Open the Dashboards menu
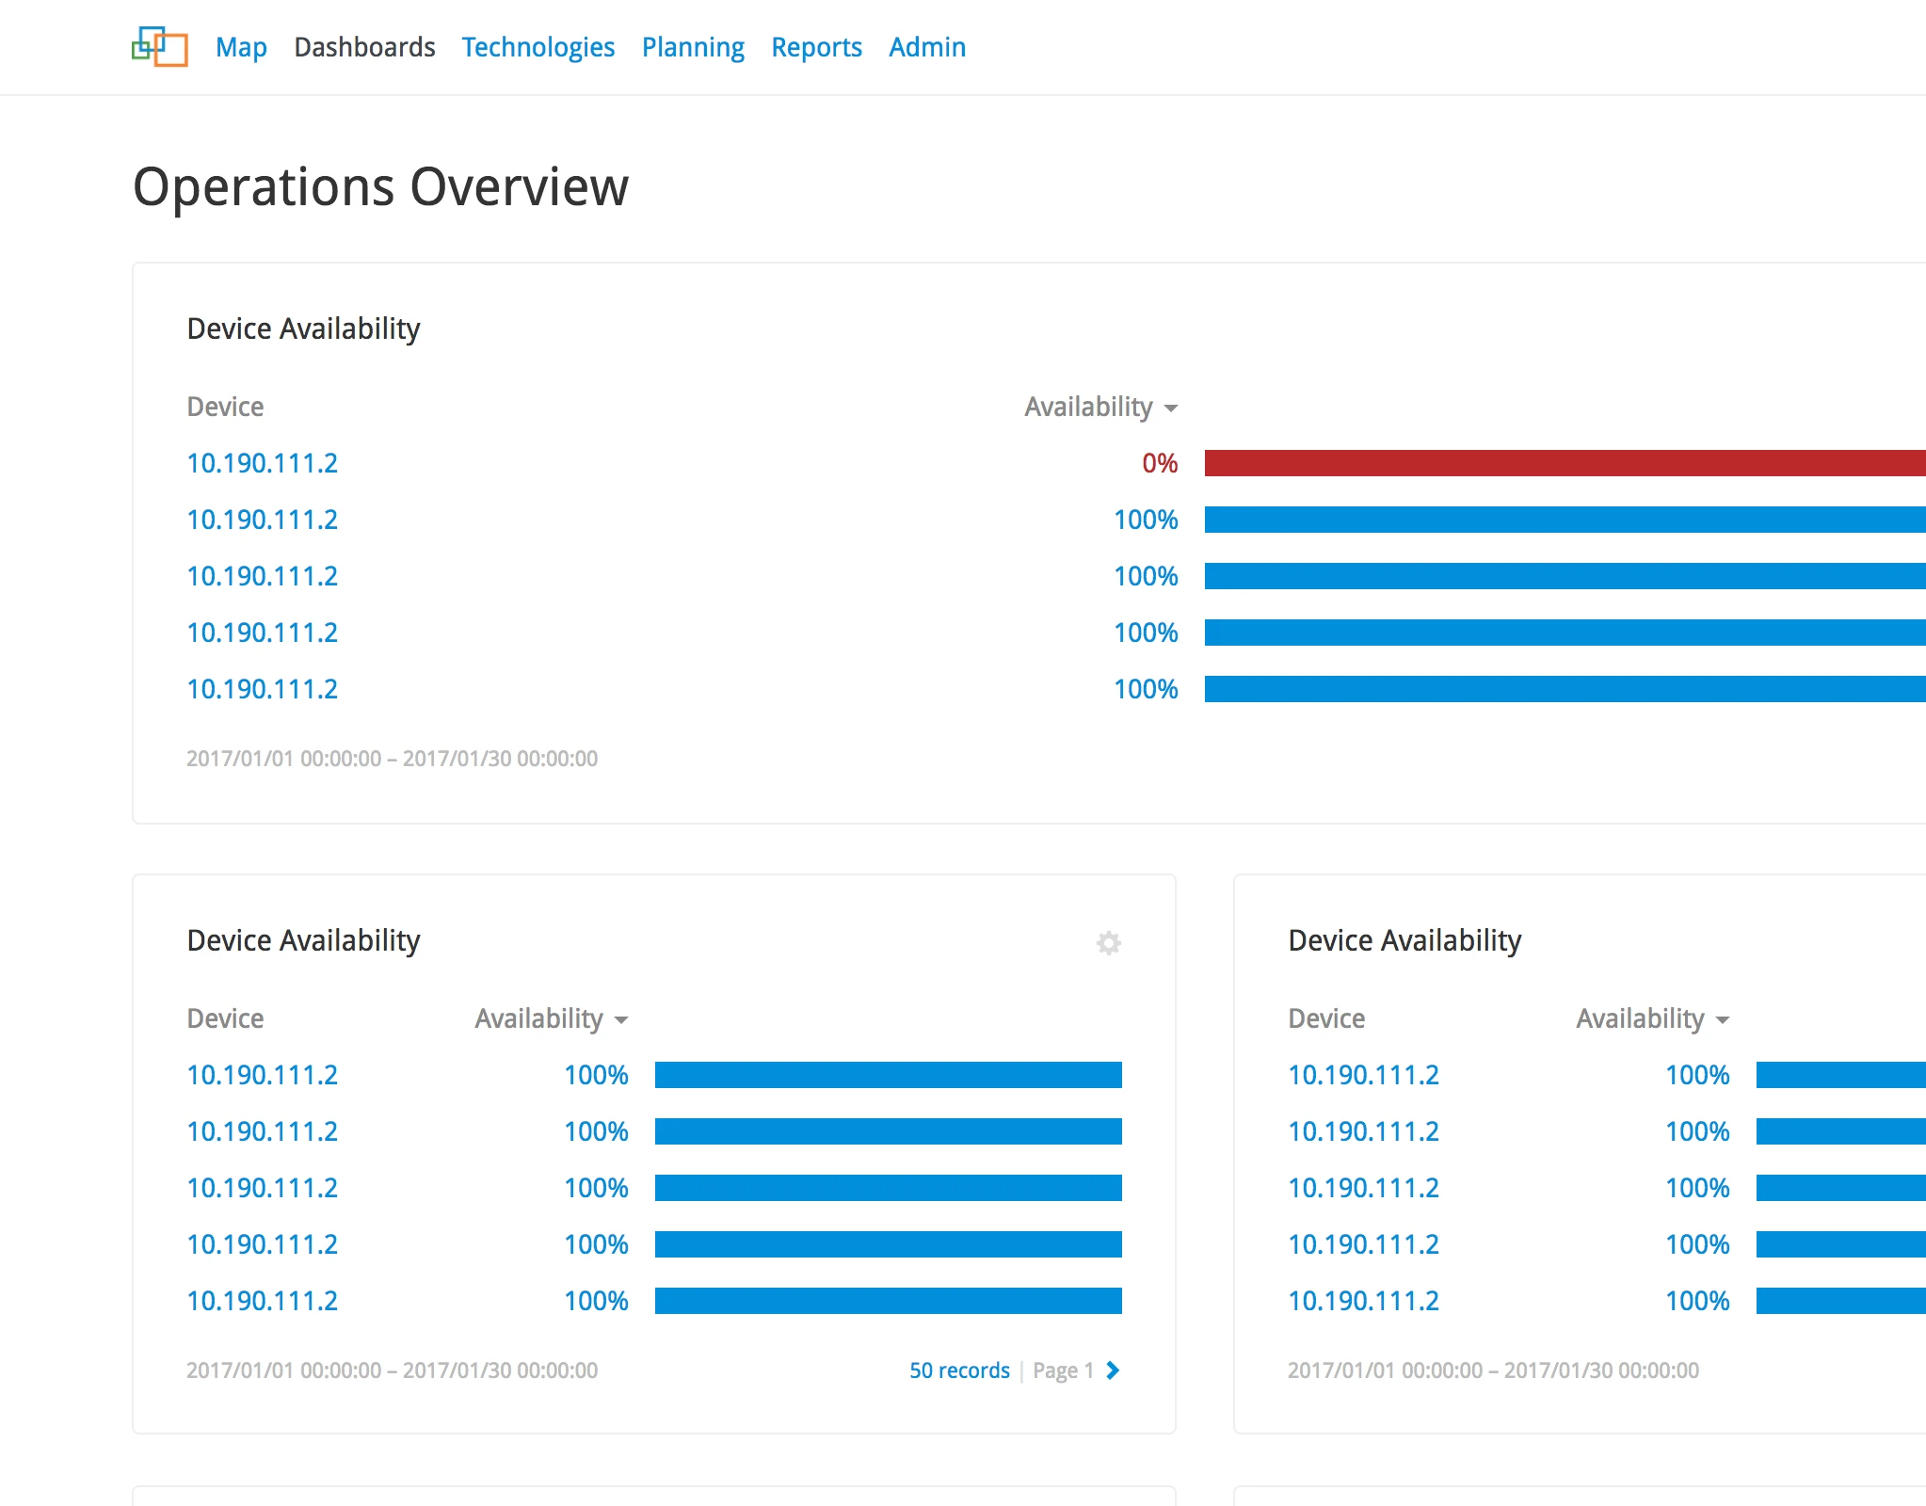1926x1506 pixels. tap(364, 47)
